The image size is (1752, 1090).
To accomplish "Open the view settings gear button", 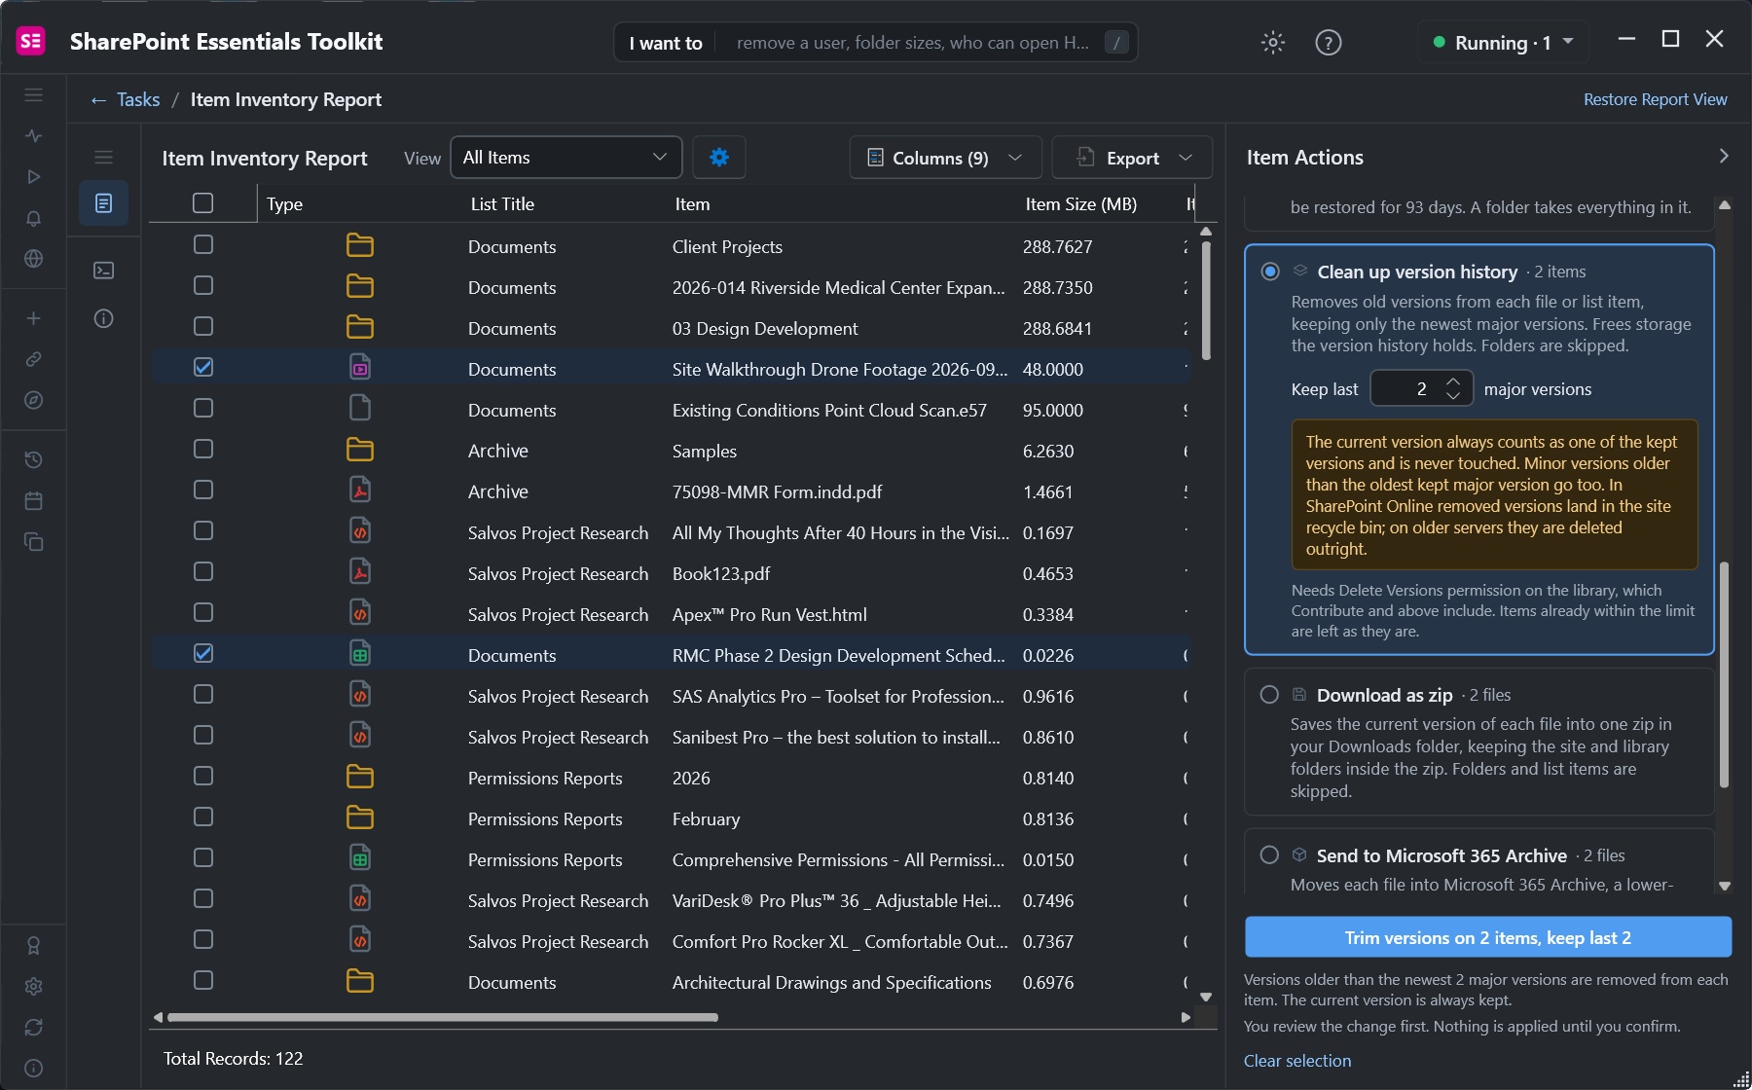I will 719,158.
